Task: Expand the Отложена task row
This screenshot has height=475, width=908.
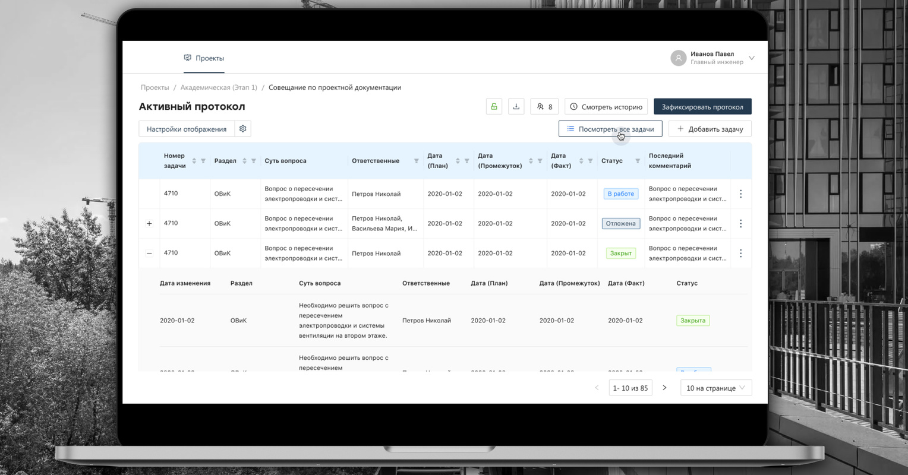Action: (x=149, y=224)
